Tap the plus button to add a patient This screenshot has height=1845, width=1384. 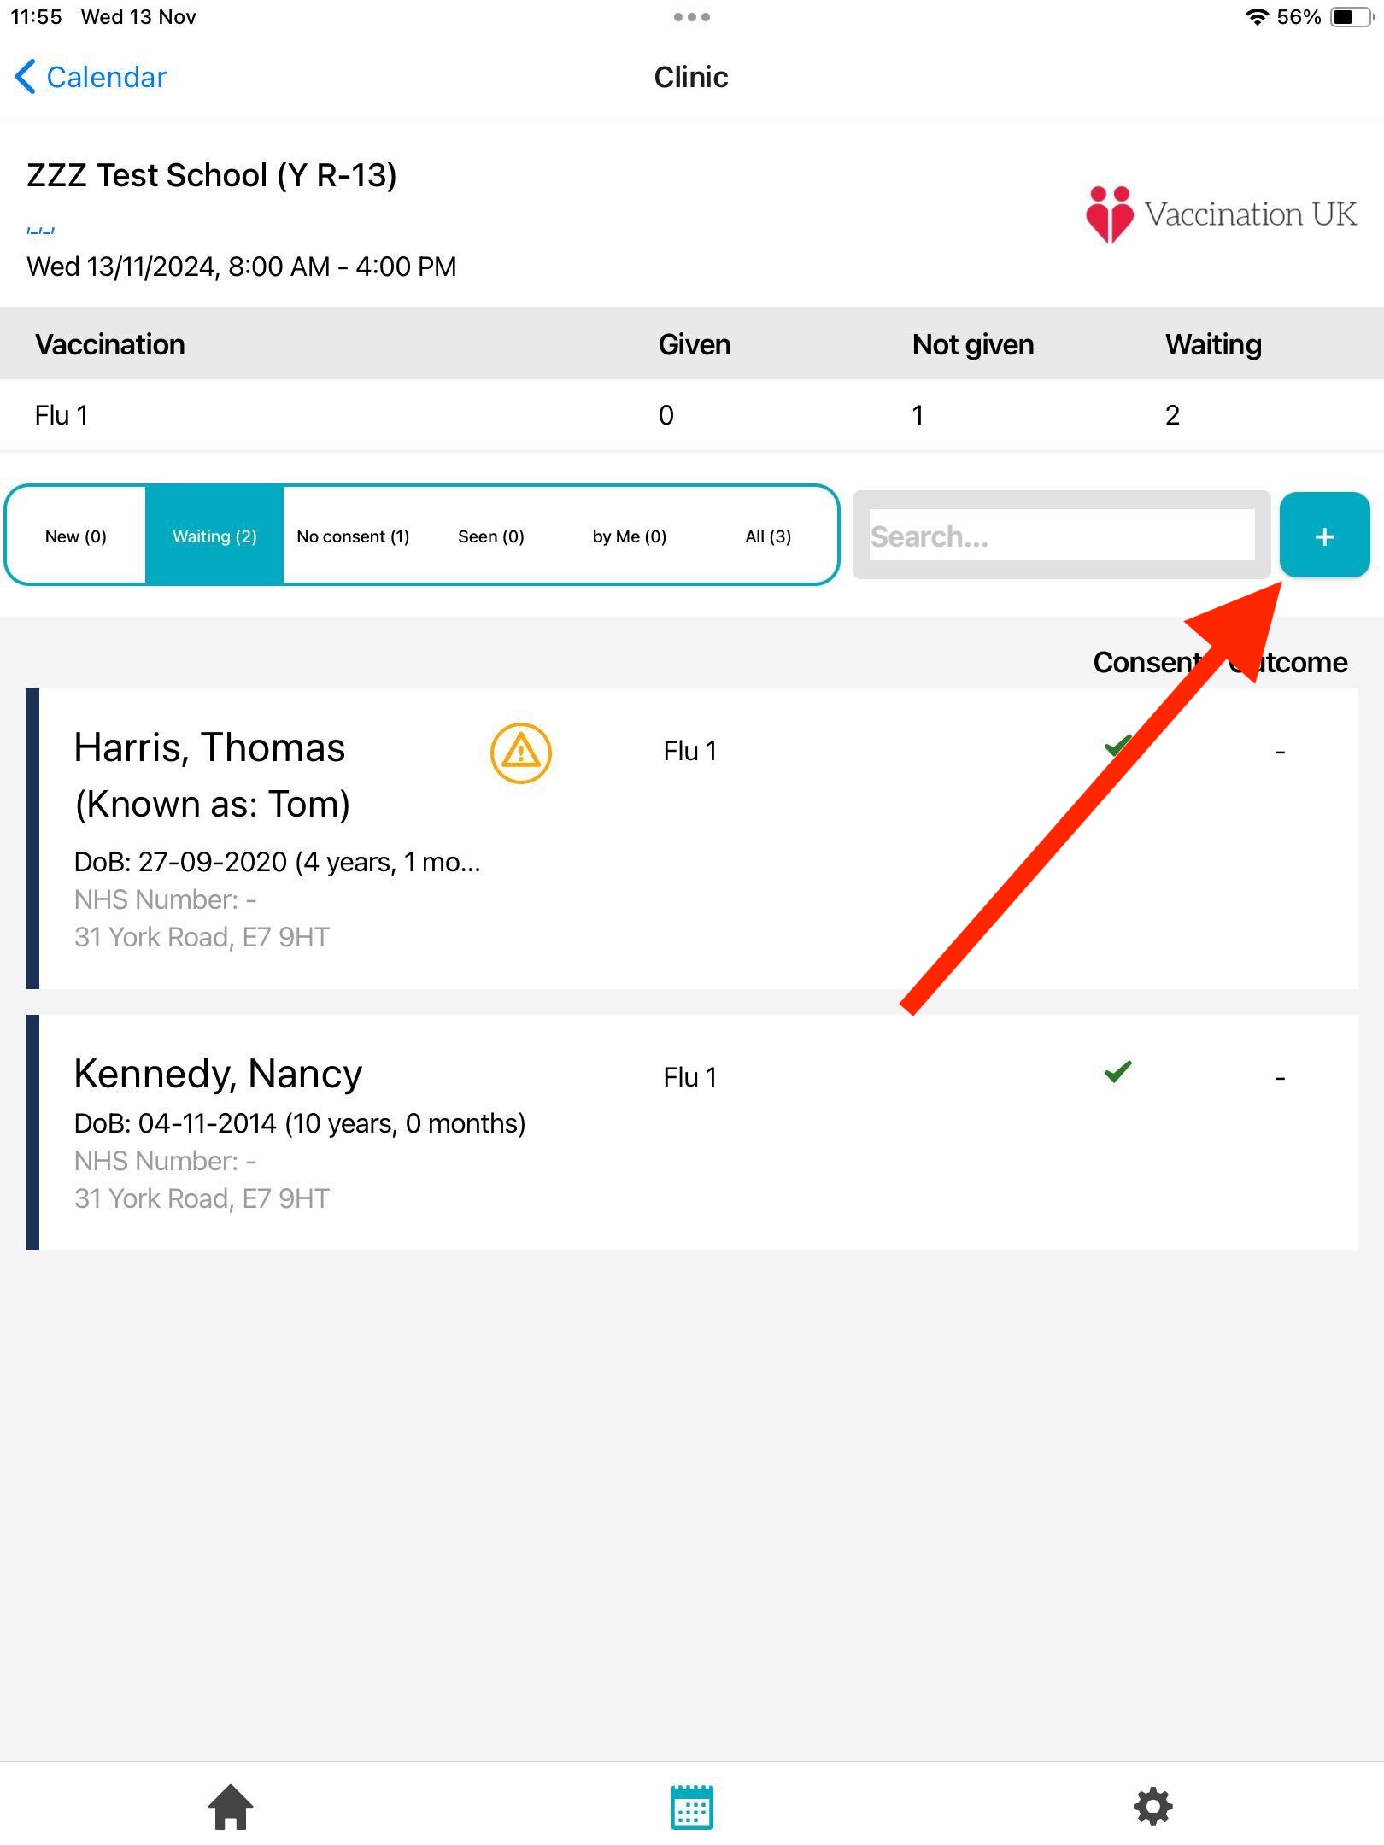[x=1323, y=536]
